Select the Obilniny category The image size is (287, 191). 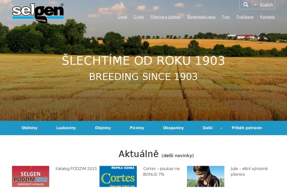tap(29, 128)
